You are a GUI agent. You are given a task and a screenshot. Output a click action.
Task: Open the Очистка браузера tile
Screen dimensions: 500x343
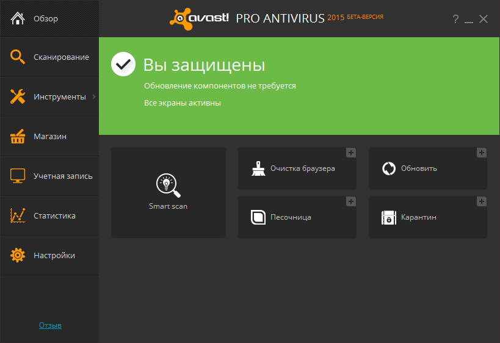point(297,168)
